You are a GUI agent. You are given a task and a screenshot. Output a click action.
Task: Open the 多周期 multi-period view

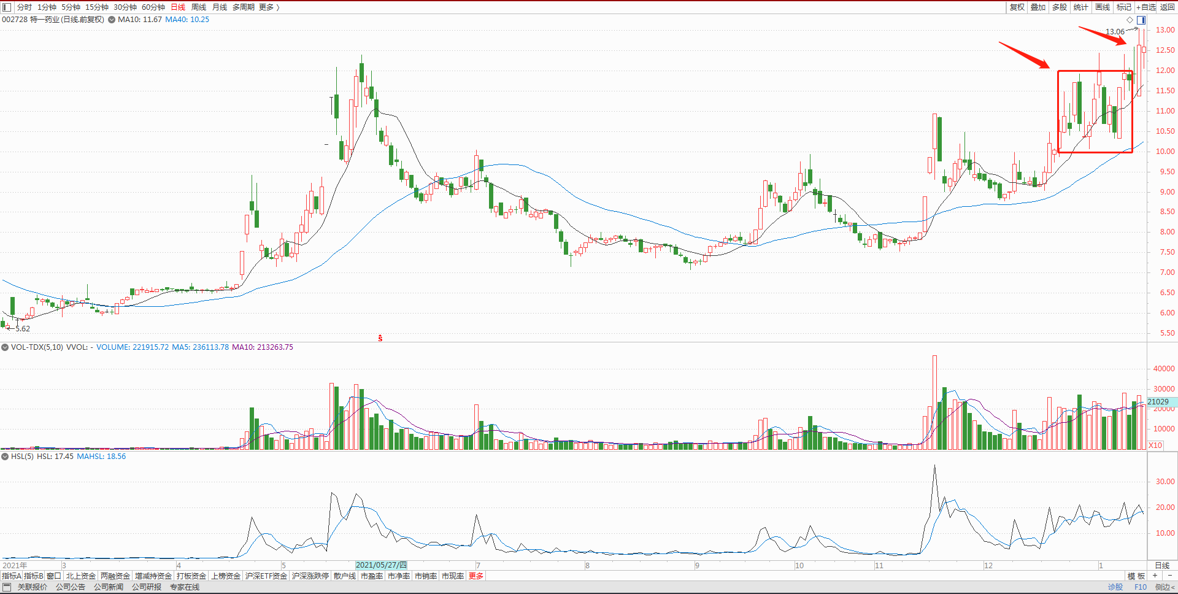click(x=244, y=7)
